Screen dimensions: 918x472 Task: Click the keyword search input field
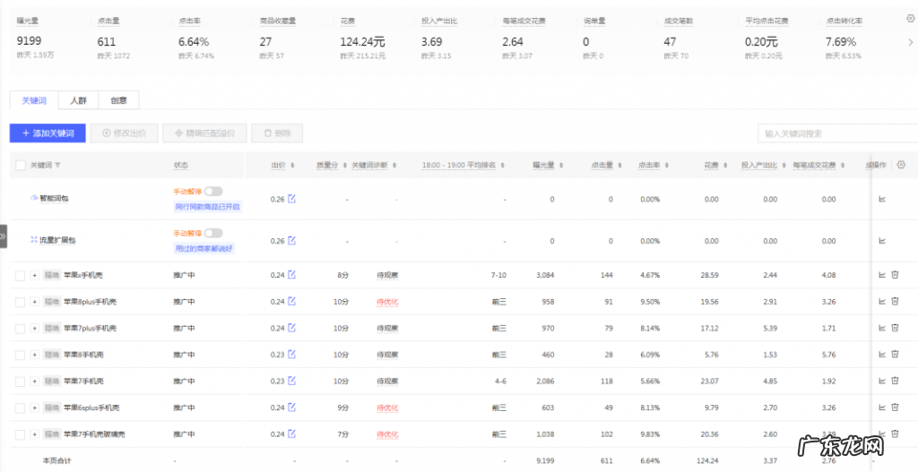831,133
